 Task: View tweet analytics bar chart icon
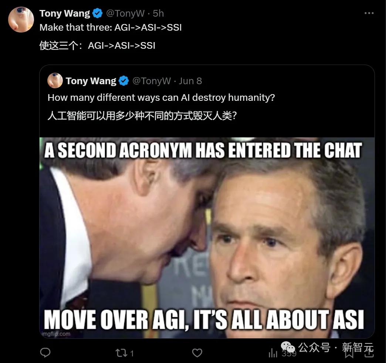click(x=273, y=353)
